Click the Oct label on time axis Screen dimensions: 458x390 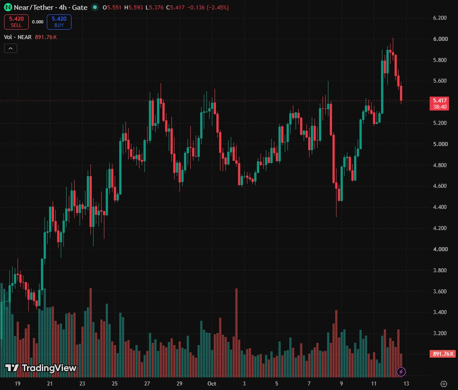click(x=212, y=384)
